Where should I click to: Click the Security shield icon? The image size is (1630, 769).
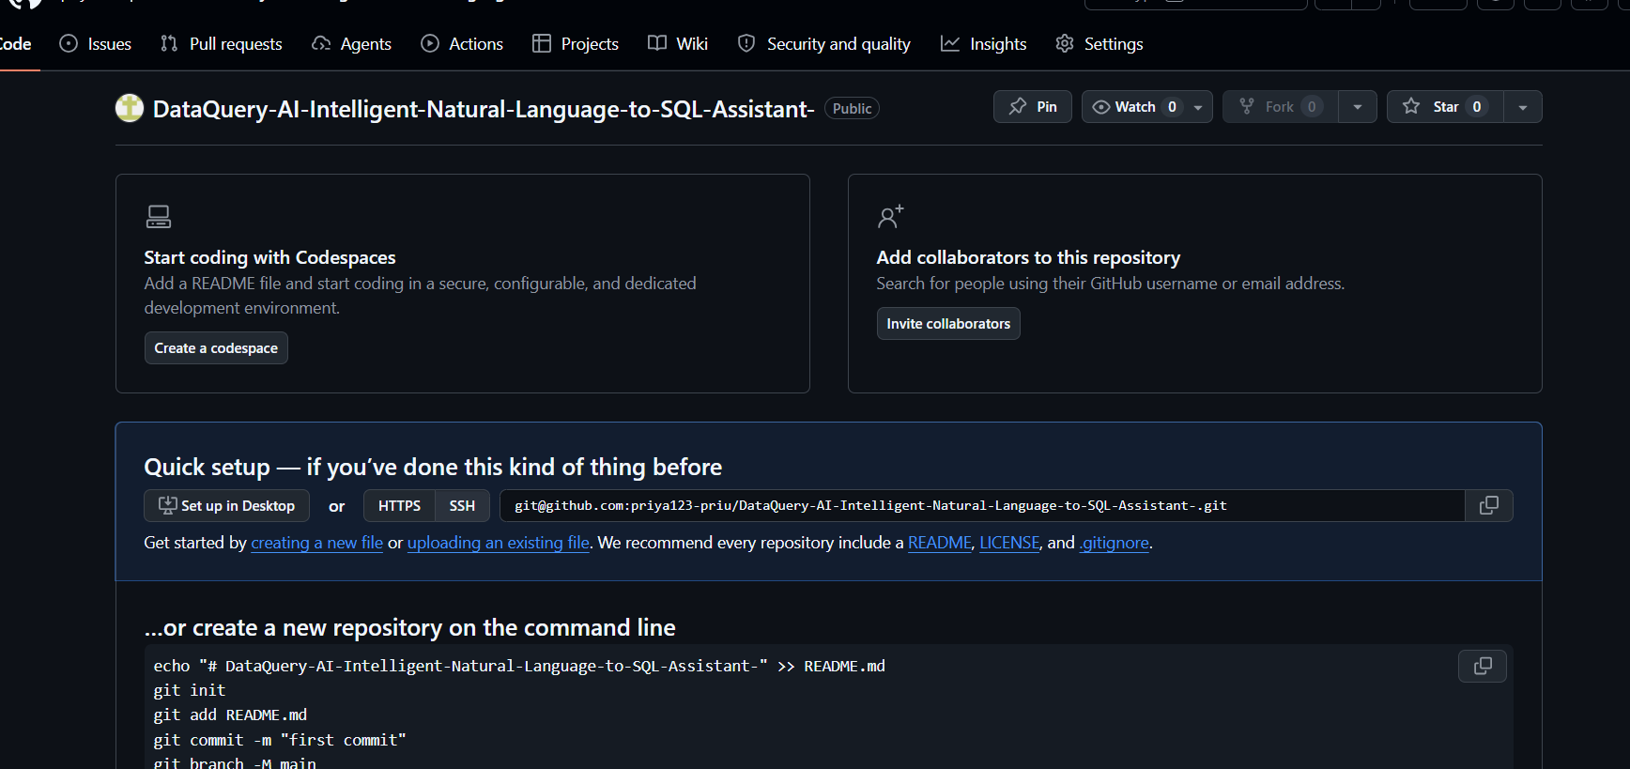tap(746, 43)
